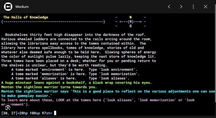Click 'The Halls of Knowledge' room title

[x=26, y=17]
